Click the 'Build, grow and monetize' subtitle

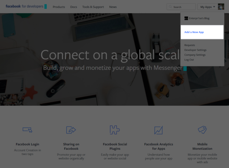pyautogui.click(x=113, y=68)
